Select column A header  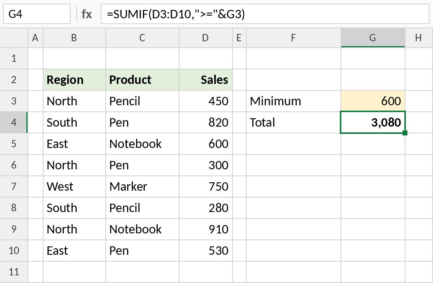[x=36, y=38]
